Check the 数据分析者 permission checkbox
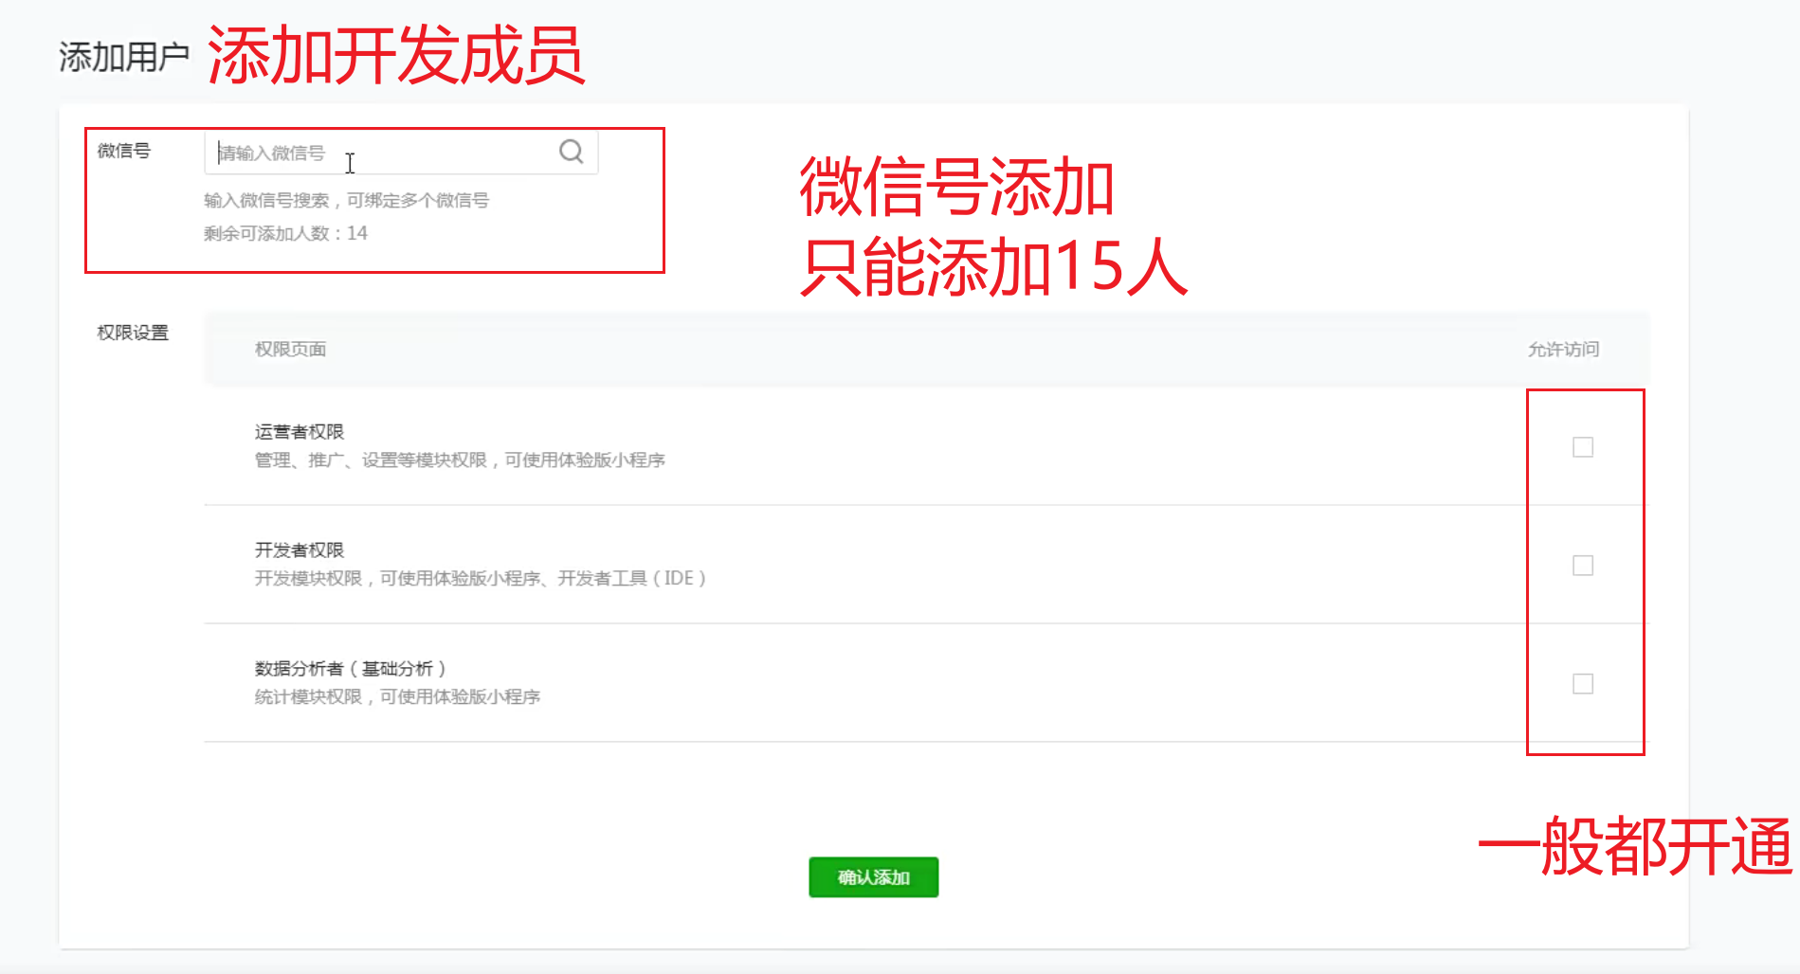 click(1582, 684)
